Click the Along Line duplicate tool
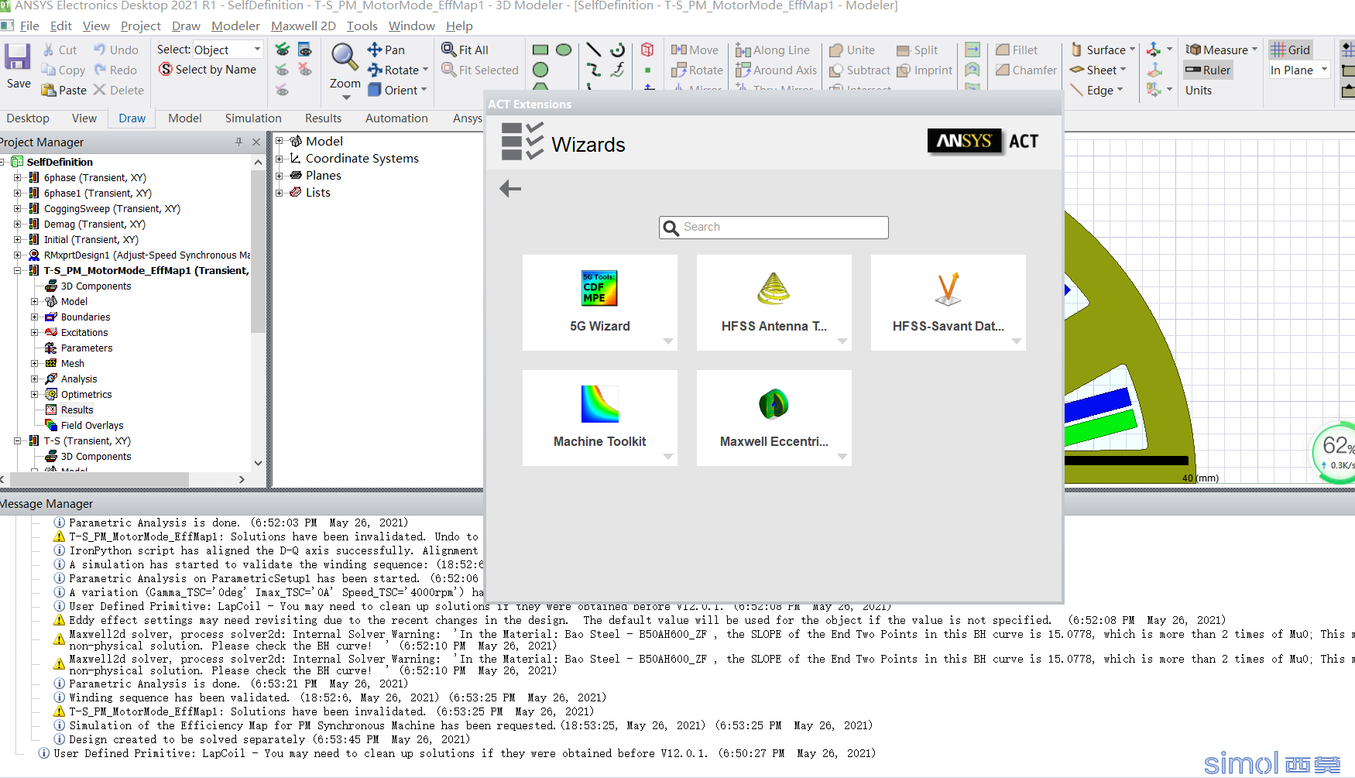 click(x=772, y=50)
